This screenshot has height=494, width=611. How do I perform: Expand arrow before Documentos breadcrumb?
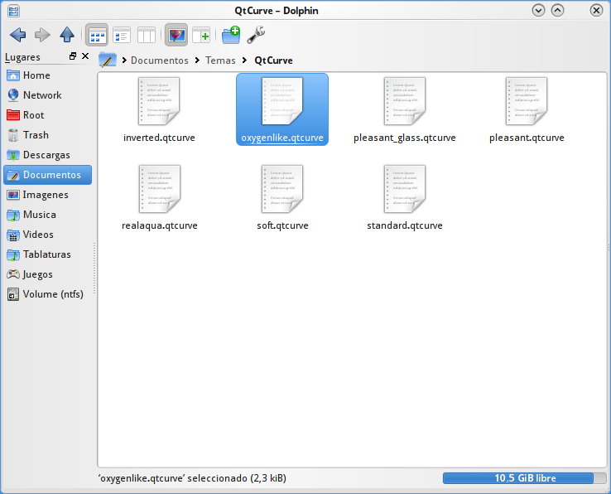(x=124, y=60)
